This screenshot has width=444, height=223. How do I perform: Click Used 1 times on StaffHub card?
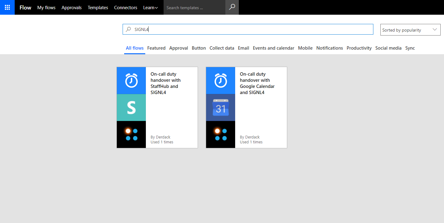click(162, 142)
